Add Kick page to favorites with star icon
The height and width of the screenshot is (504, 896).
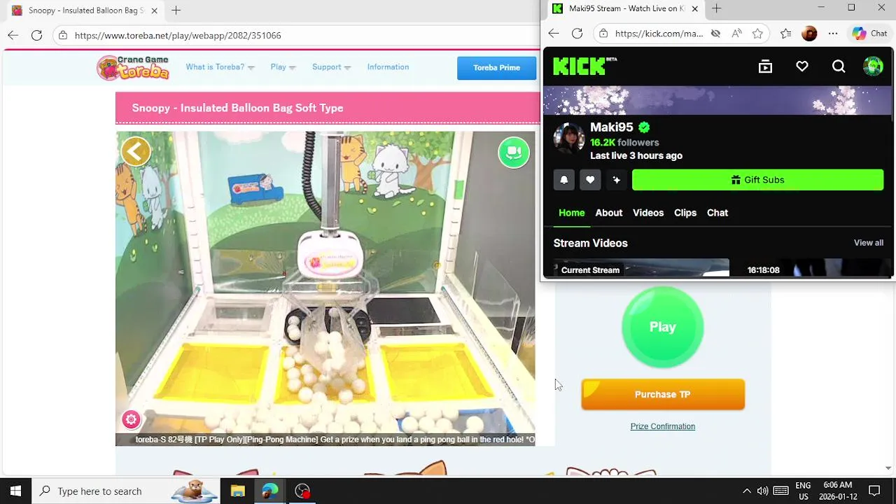pos(757,33)
